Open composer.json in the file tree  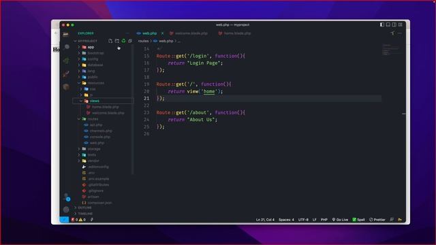coord(99,203)
